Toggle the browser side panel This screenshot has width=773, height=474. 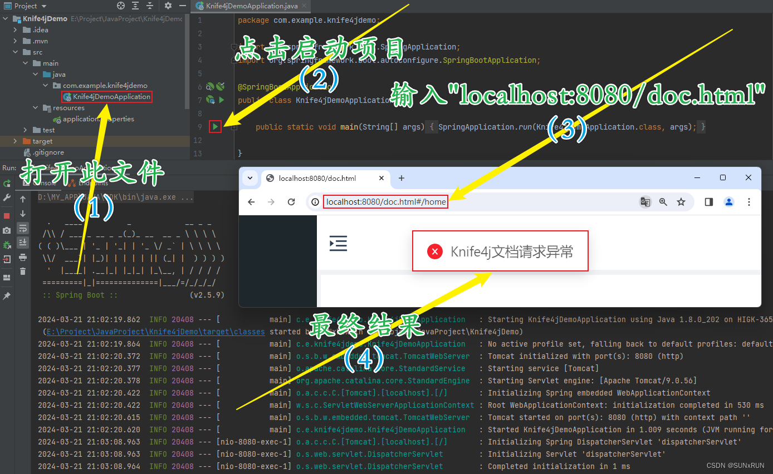pos(709,202)
